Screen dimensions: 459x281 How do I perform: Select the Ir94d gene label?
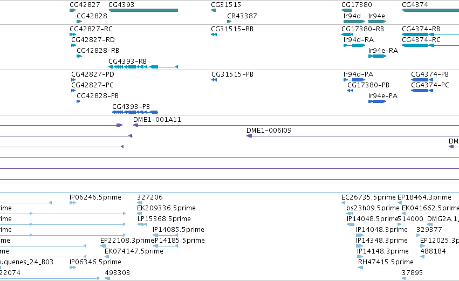click(352, 16)
